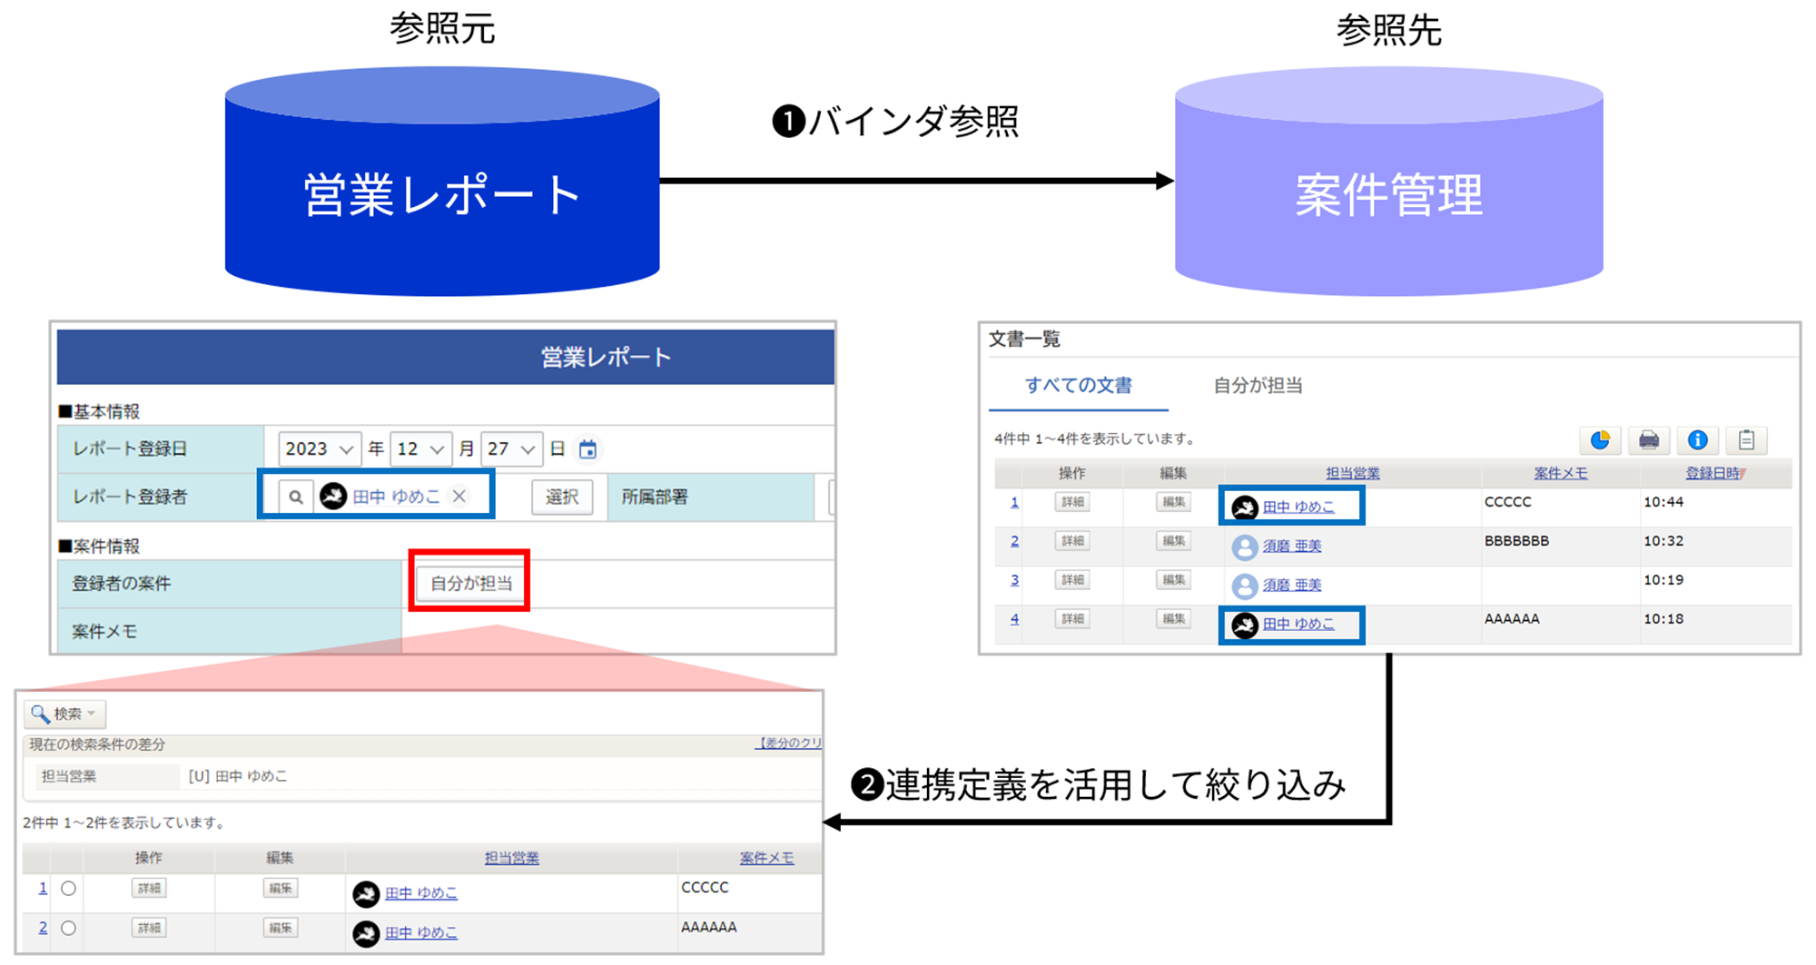This screenshot has height=965, width=1816.
Task: Sort search results by 担当営業 header
Action: [511, 858]
